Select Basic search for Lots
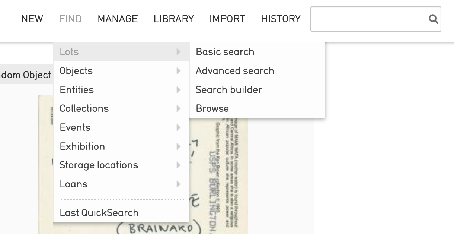The height and width of the screenshot is (234, 454). click(225, 52)
